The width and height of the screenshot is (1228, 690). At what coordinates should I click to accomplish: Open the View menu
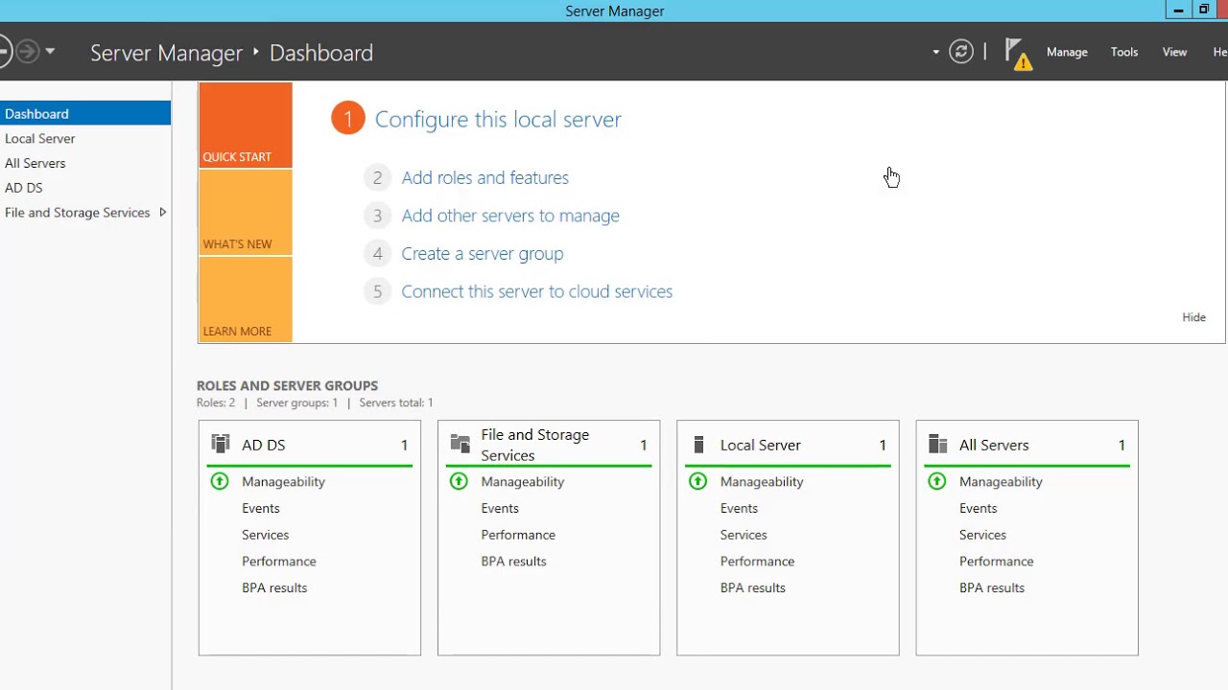pos(1175,52)
